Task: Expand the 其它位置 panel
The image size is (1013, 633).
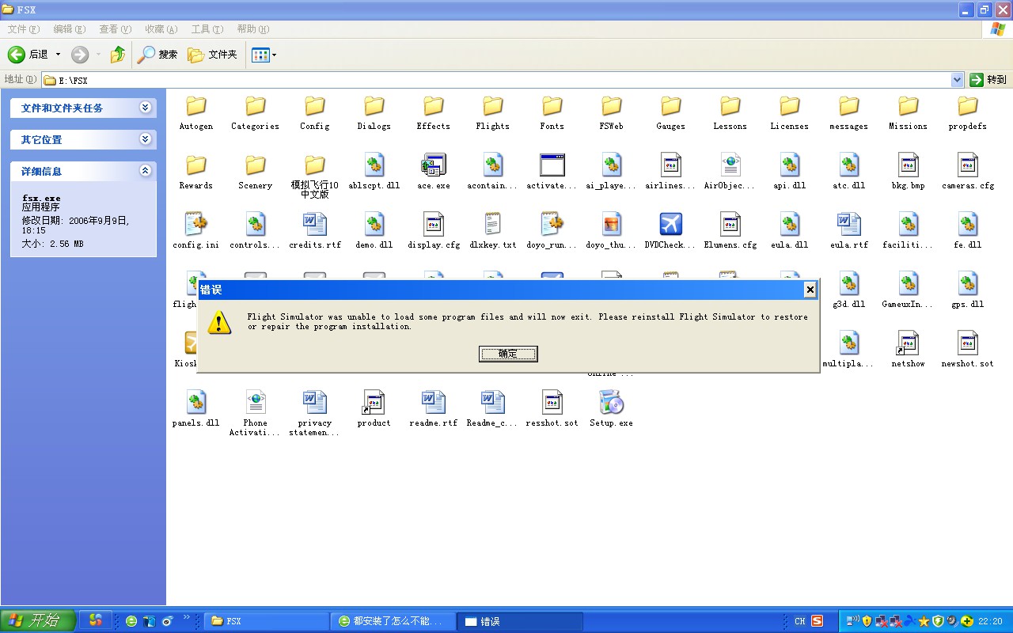Action: [145, 139]
